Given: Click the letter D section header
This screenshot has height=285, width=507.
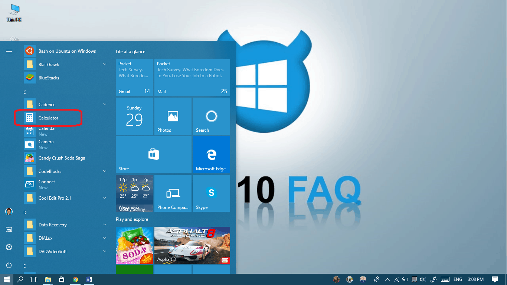Looking at the screenshot, I should coord(25,212).
